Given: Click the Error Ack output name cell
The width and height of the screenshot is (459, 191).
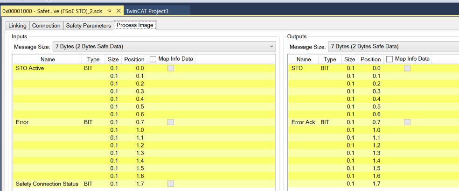Looking at the screenshot, I should click(x=303, y=122).
